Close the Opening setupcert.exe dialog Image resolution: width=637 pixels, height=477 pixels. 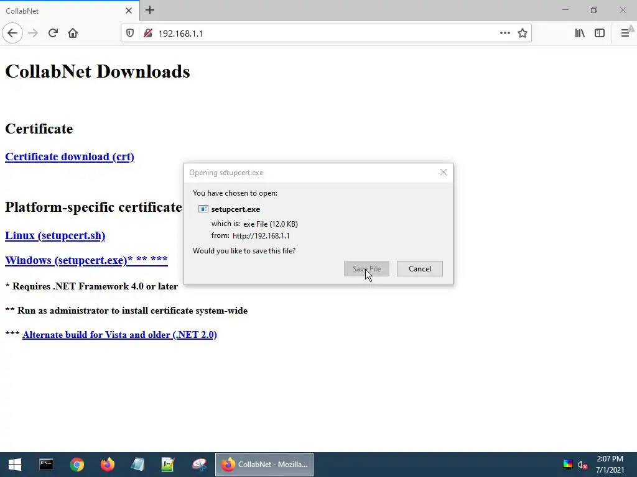[x=443, y=173]
